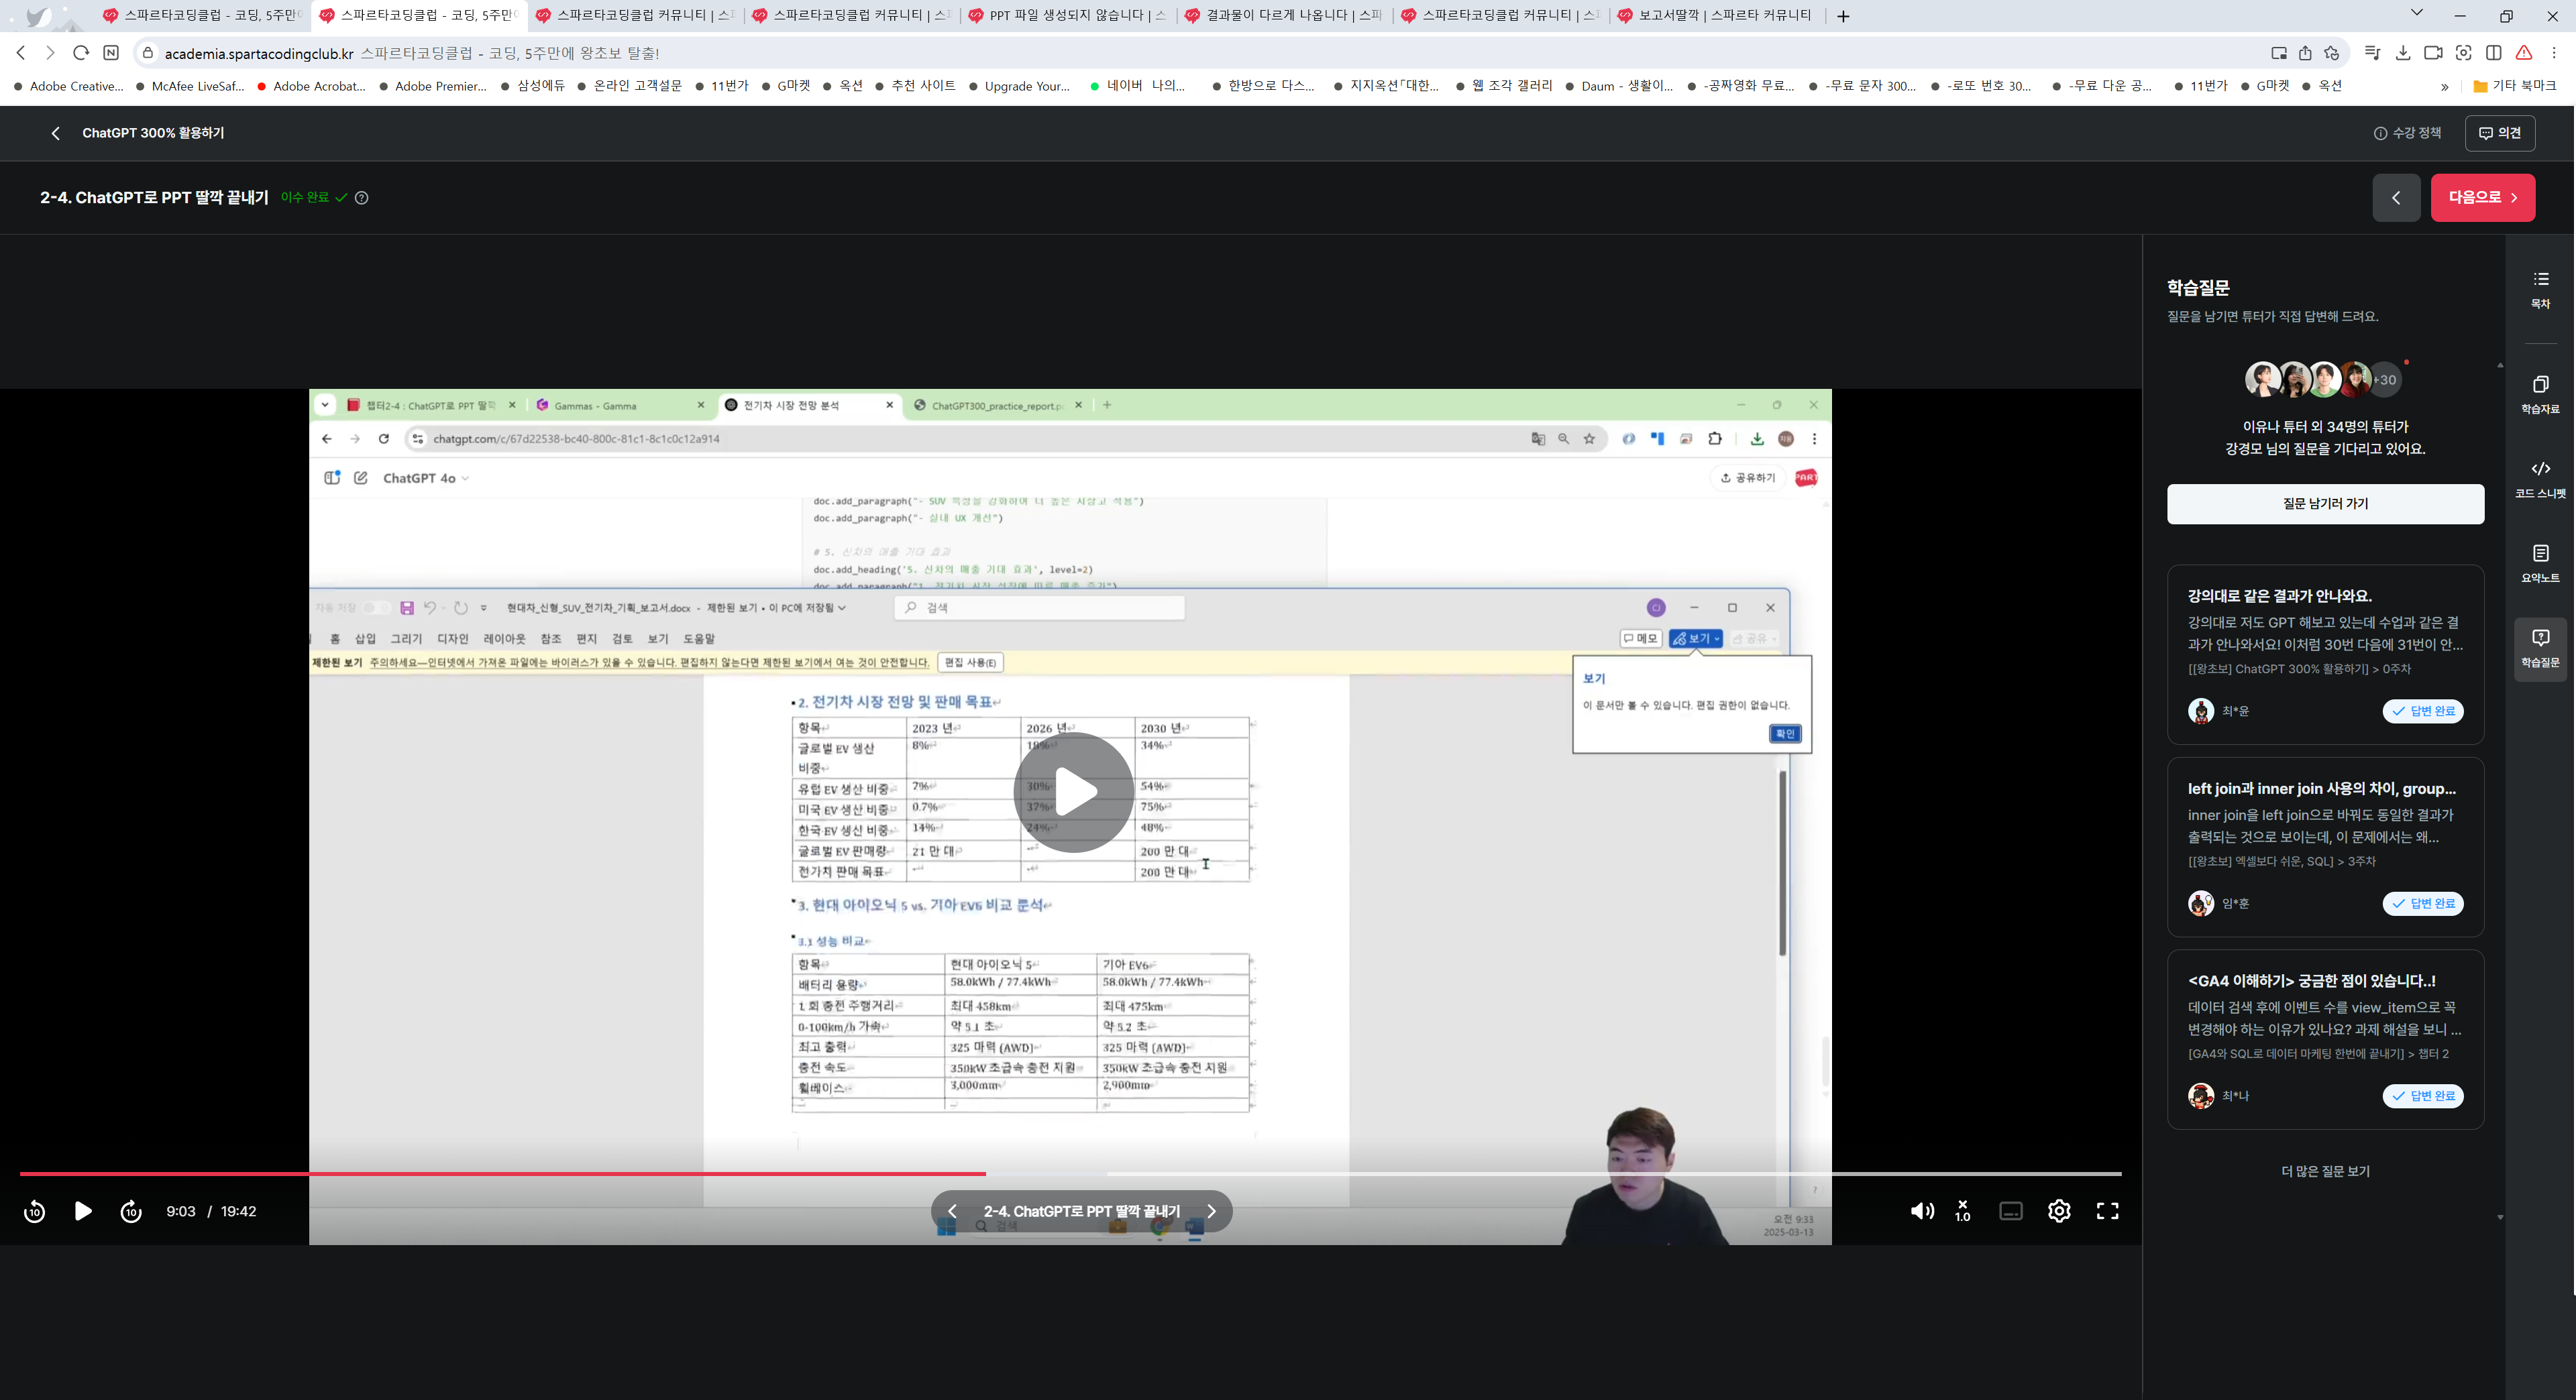Click the address bar URL field
The width and height of the screenshot is (2576, 1400).
tap(1200, 53)
